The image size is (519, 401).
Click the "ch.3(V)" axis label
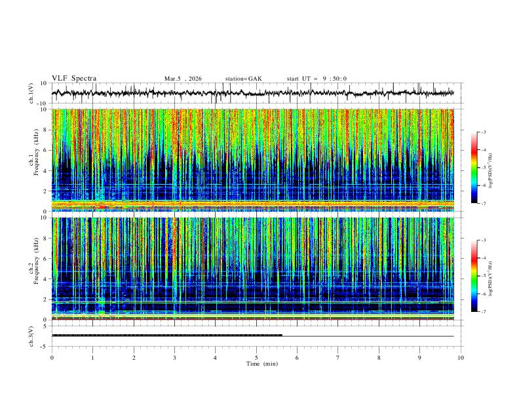point(31,336)
